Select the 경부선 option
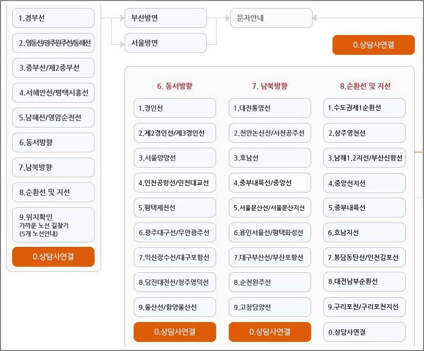Viewport: 424px width, 351px height. [x=52, y=18]
